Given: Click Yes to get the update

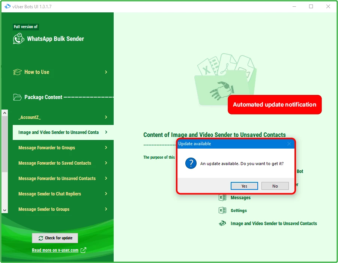Looking at the screenshot, I should coord(244,186).
